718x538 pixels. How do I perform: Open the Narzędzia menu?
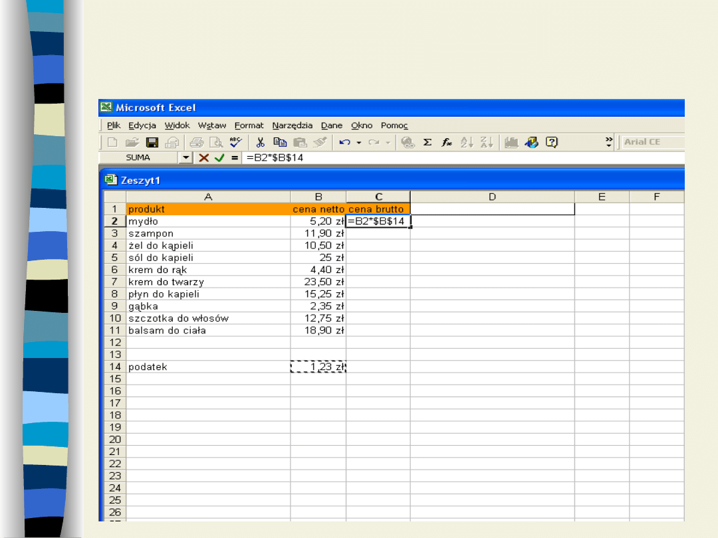click(x=292, y=126)
